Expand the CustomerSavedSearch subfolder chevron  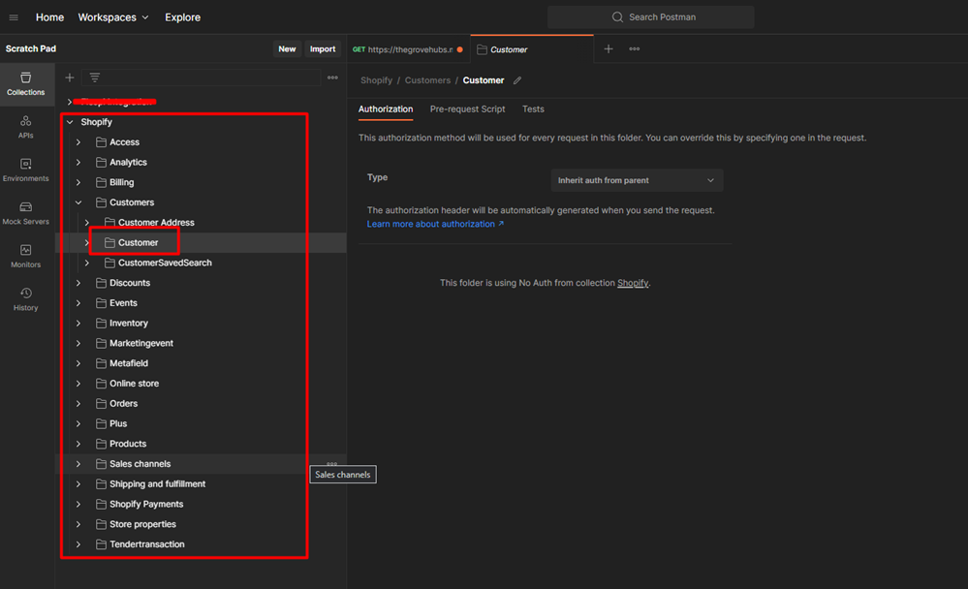click(x=87, y=263)
